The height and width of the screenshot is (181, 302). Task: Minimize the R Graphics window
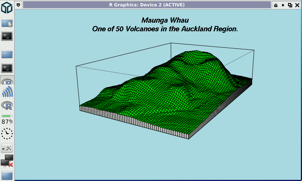pos(283,5)
